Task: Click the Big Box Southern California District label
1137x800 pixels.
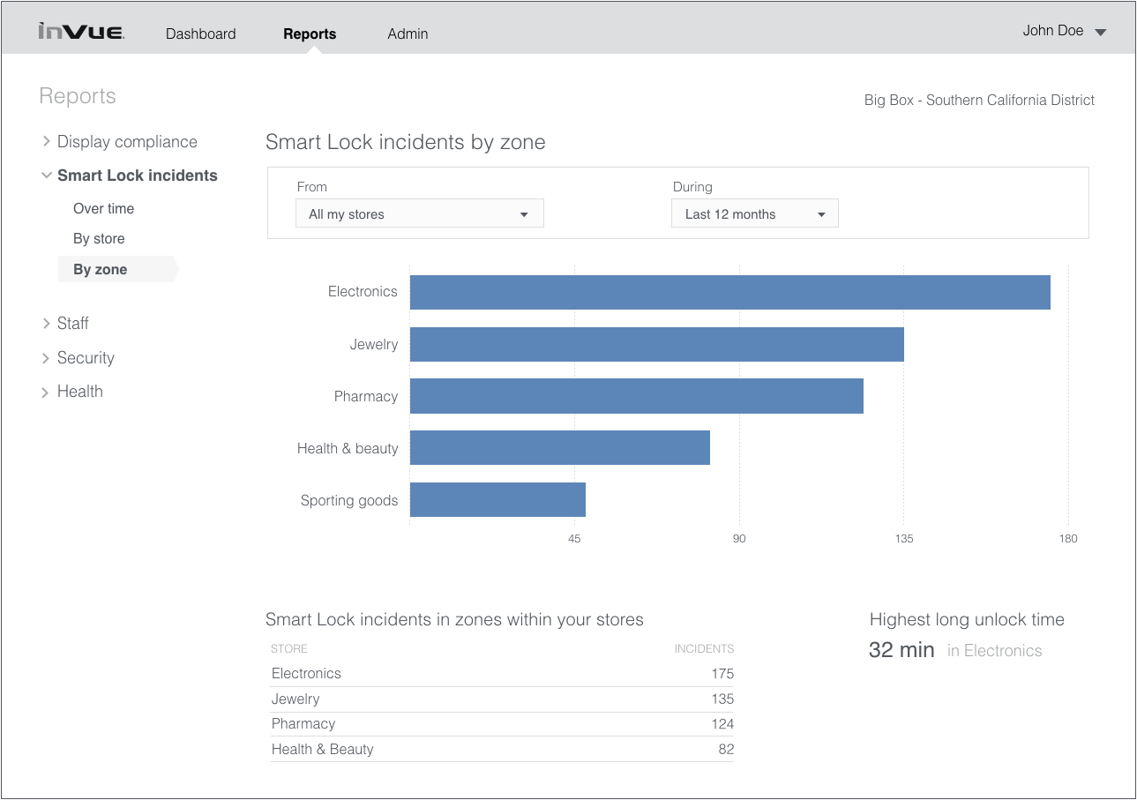Action: click(x=979, y=101)
